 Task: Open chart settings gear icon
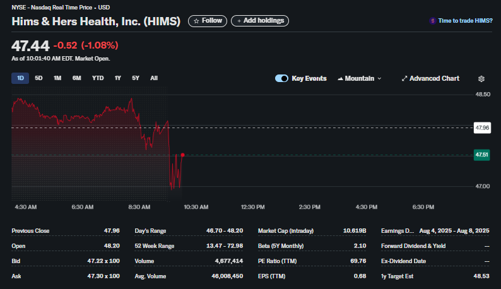coord(481,79)
